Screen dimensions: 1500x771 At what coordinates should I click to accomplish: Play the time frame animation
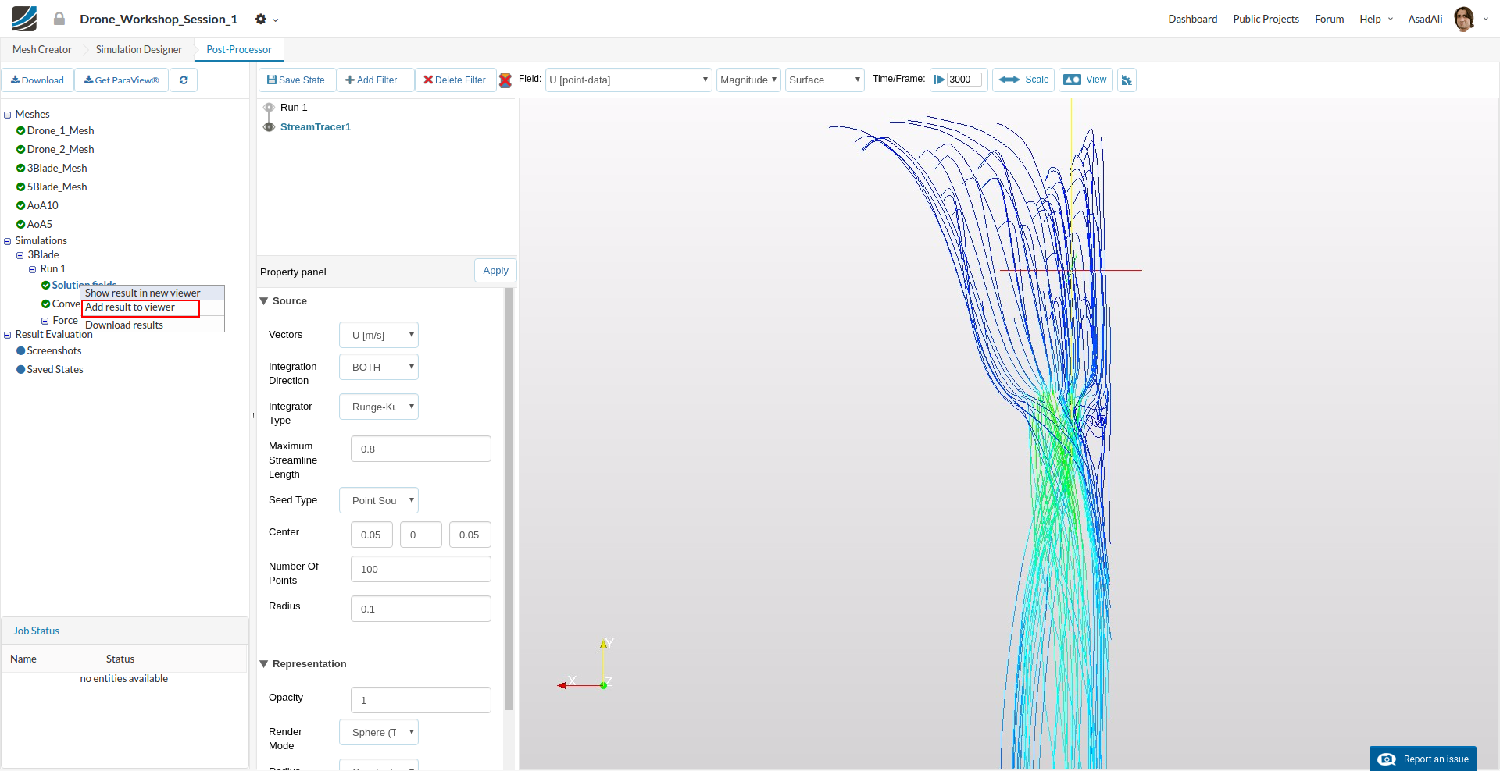click(x=939, y=80)
